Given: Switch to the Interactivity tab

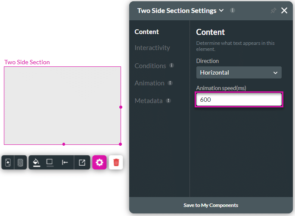Looking at the screenshot, I should point(152,48).
